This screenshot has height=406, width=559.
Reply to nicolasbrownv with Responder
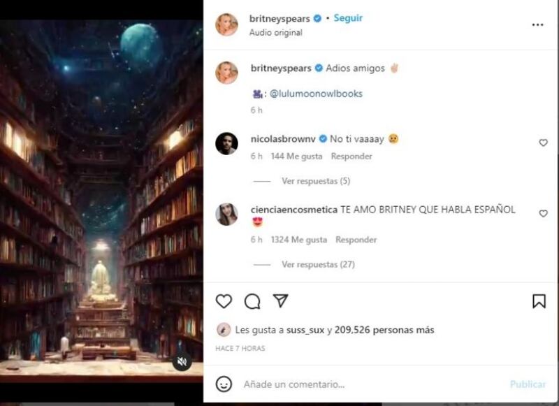[351, 157]
